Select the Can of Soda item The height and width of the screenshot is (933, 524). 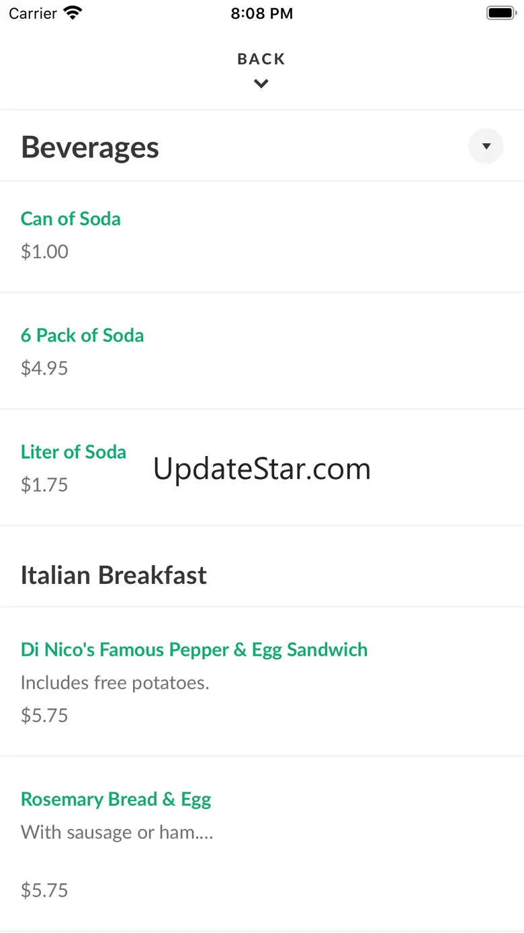click(71, 219)
